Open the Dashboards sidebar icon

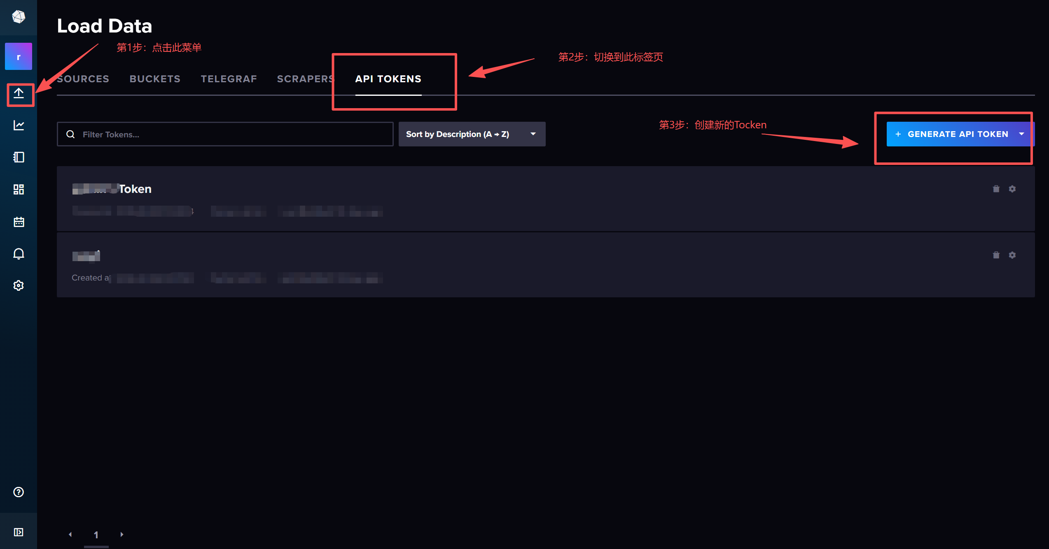[19, 189]
